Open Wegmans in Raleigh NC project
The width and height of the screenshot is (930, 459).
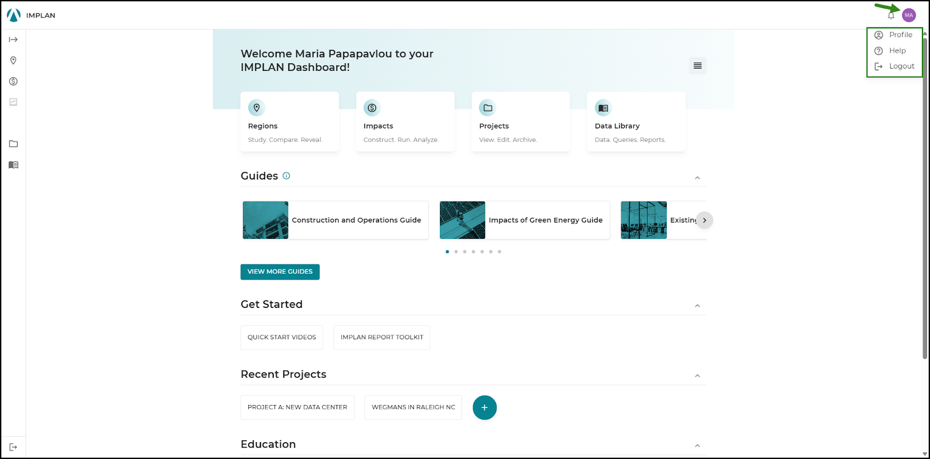(413, 408)
